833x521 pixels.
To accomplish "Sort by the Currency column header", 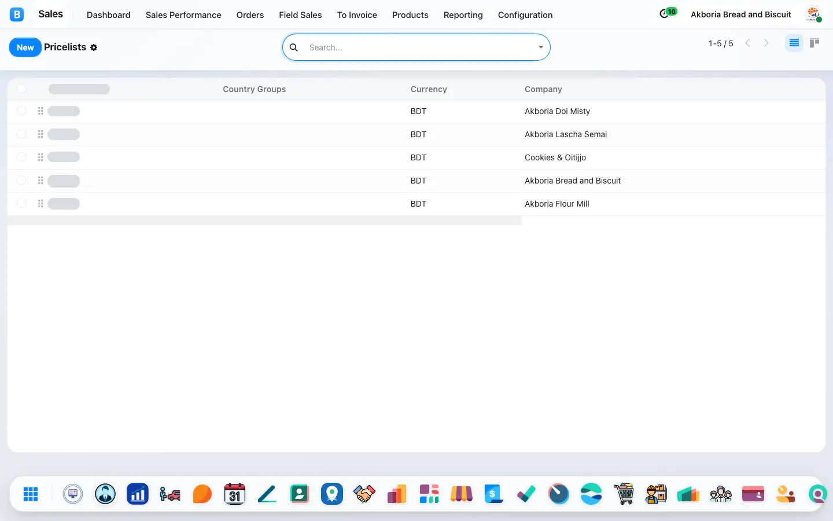I will pos(429,89).
